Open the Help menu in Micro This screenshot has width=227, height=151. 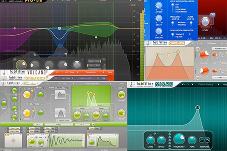[x=224, y=84]
